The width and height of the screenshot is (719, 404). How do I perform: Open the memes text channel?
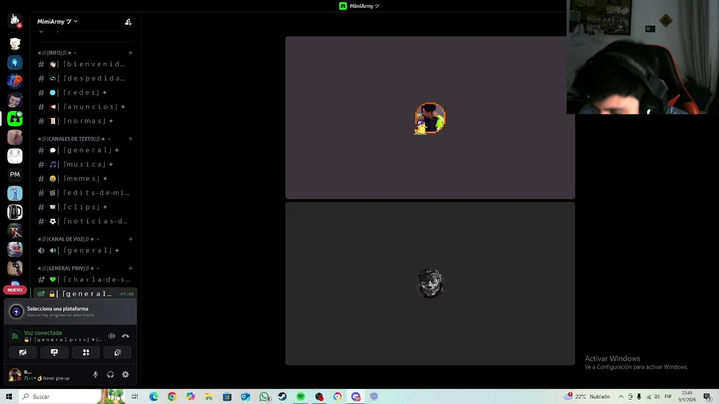tap(85, 178)
